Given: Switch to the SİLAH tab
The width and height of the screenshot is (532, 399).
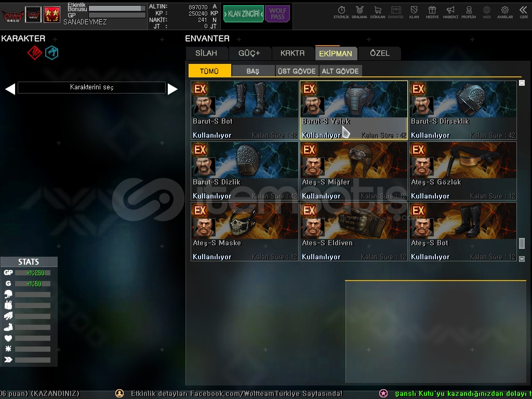Looking at the screenshot, I should coord(206,54).
